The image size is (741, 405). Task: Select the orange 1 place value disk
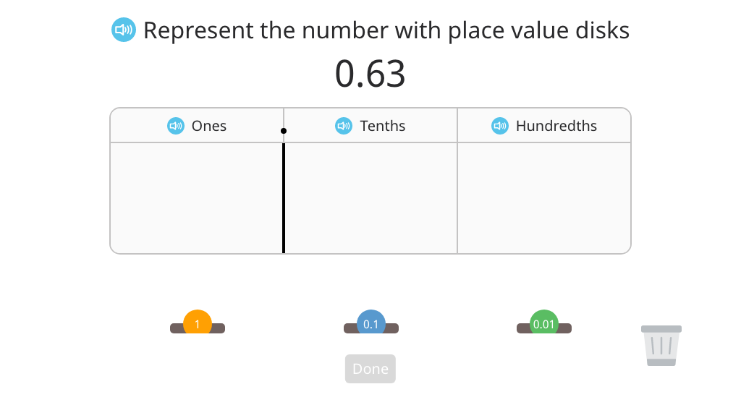click(x=198, y=323)
